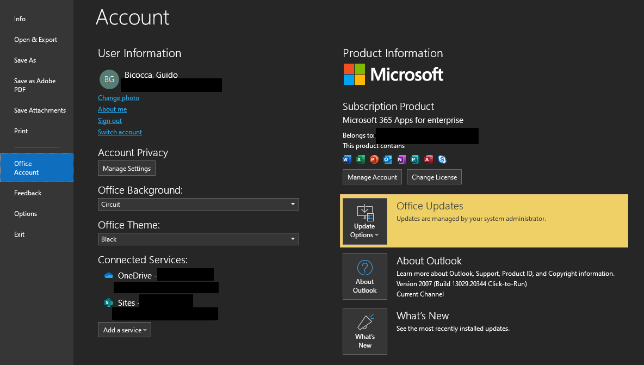Select the Office Account sidebar item
The width and height of the screenshot is (644, 365).
(x=36, y=168)
